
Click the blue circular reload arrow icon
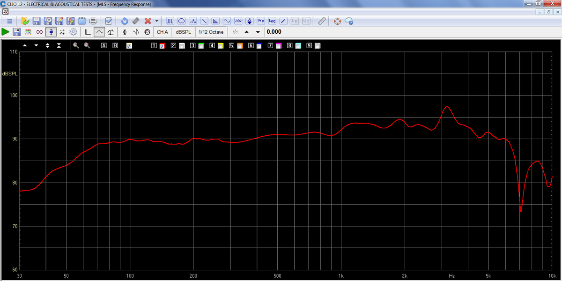[x=125, y=21]
